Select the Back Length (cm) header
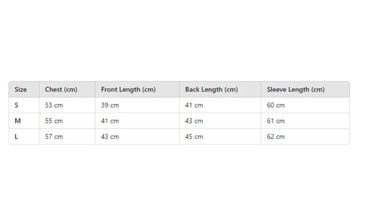387x206 pixels. (x=220, y=89)
